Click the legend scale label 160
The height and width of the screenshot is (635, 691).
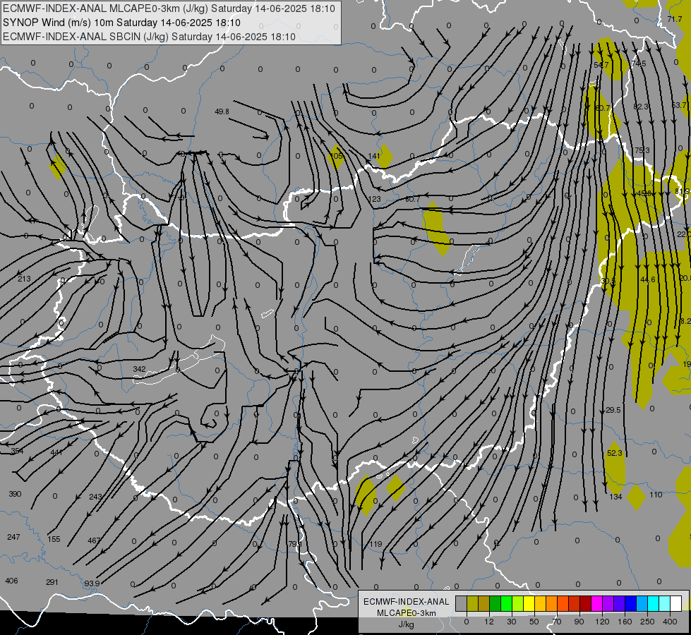pyautogui.click(x=625, y=622)
